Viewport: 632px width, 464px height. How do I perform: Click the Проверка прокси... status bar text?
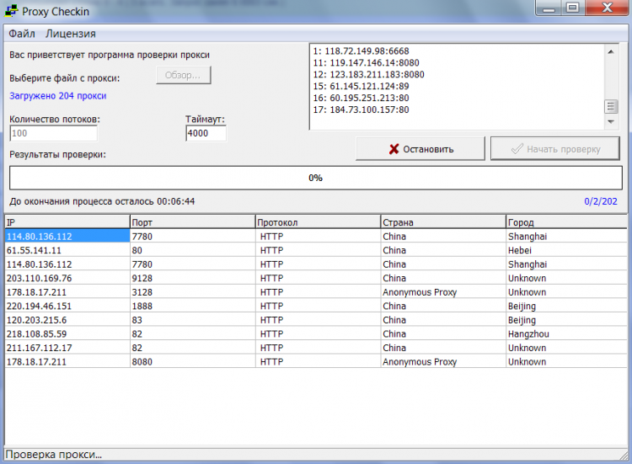pyautogui.click(x=54, y=455)
